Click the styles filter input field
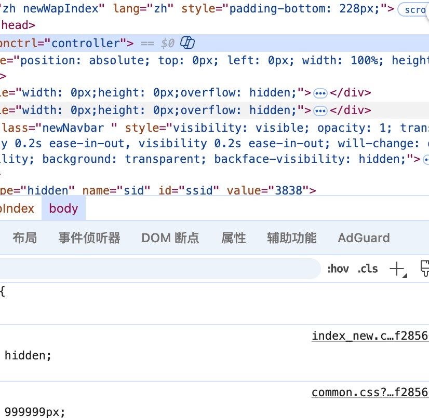Viewport: 429px width, 418px height. click(x=156, y=269)
